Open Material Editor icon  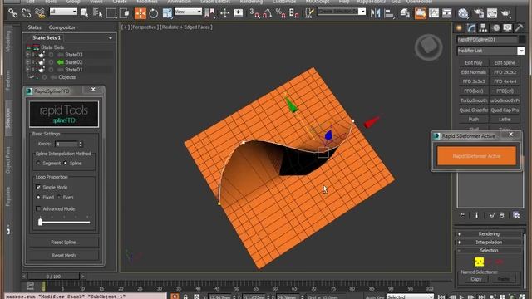463,13
